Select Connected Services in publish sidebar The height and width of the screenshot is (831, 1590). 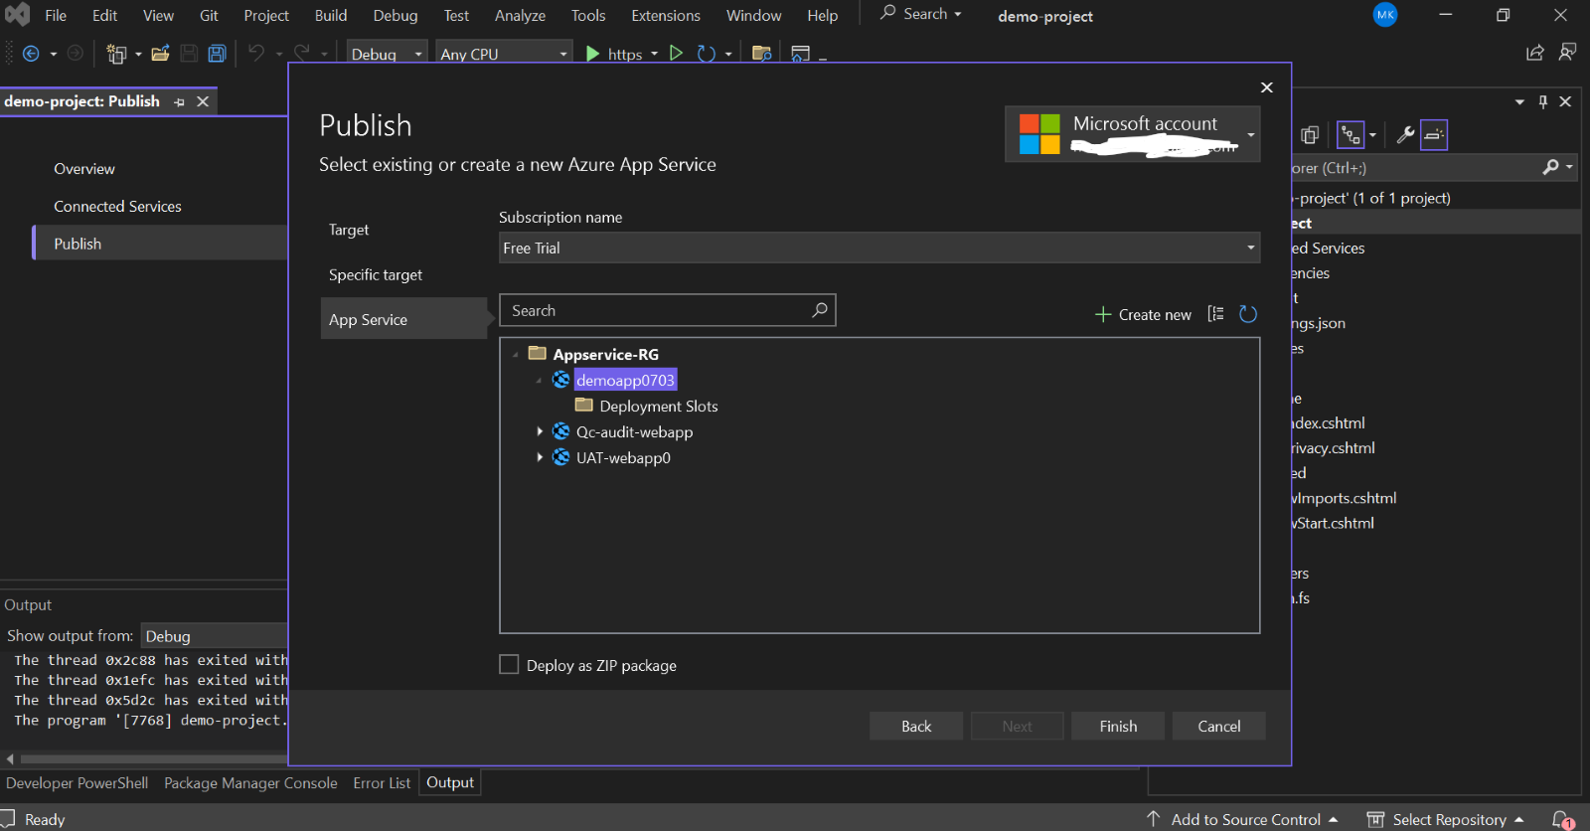point(117,207)
